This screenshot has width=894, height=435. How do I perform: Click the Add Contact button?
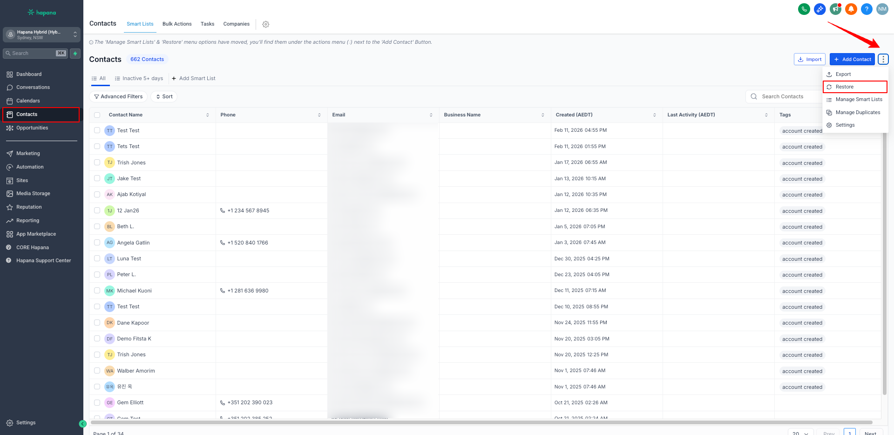tap(852, 59)
